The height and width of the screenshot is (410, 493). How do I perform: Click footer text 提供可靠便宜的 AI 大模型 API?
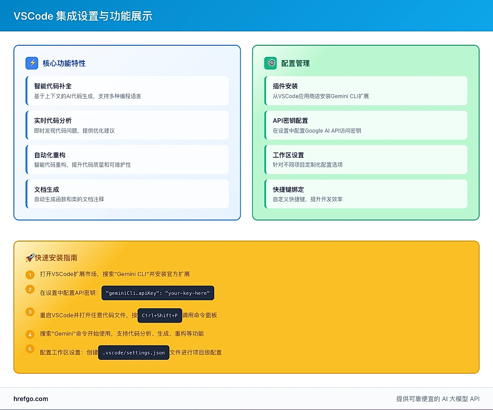click(x=438, y=399)
